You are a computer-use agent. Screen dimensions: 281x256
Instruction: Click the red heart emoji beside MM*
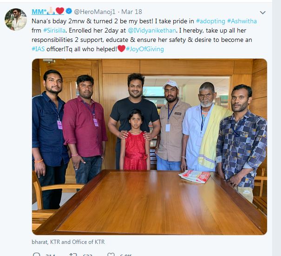point(60,11)
